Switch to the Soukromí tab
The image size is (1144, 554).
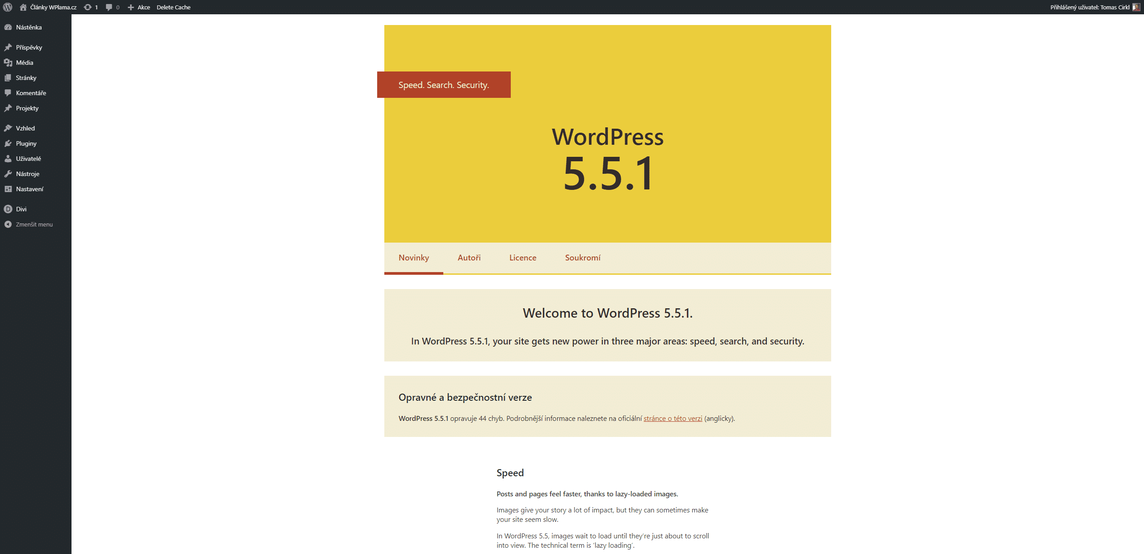(x=583, y=258)
